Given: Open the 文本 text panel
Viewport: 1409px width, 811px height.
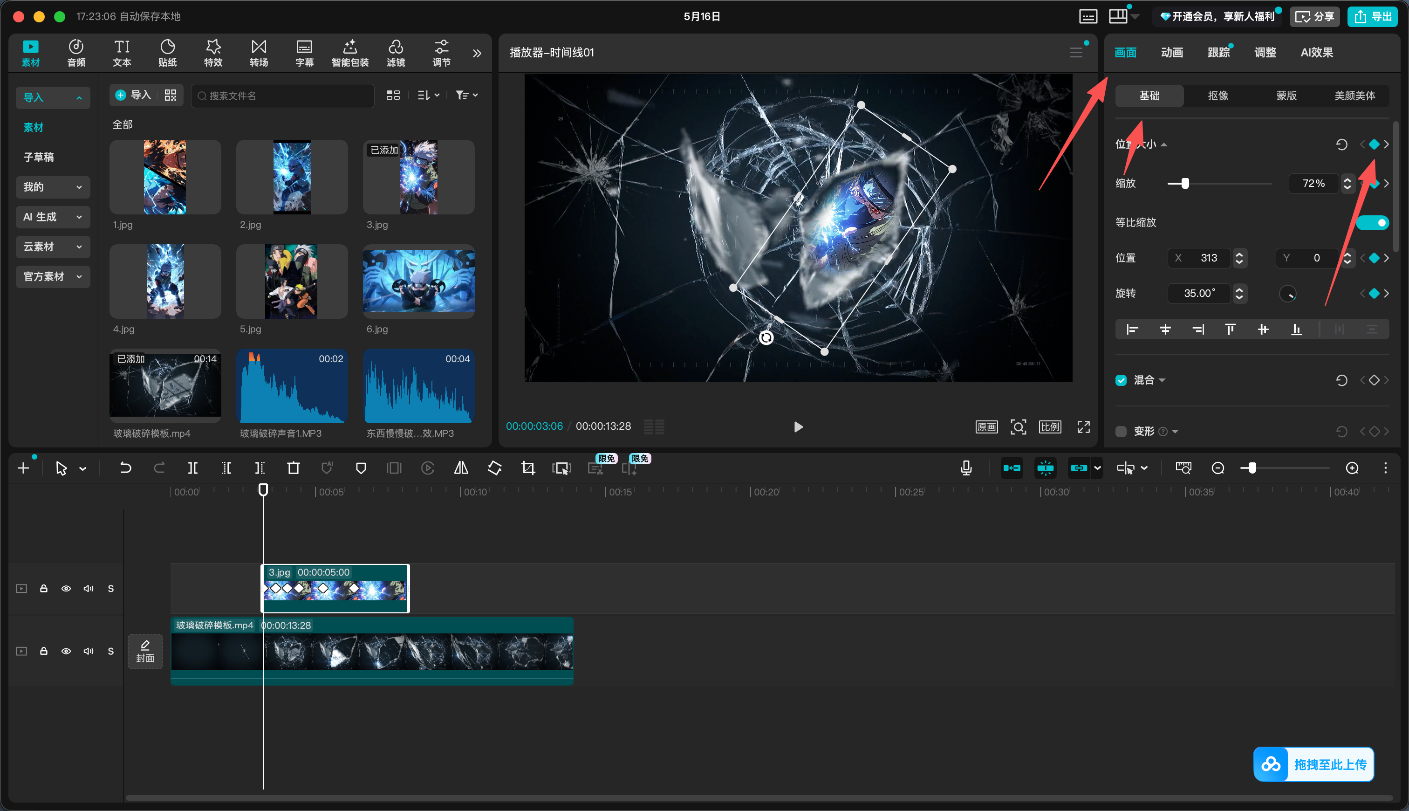Looking at the screenshot, I should (x=122, y=53).
